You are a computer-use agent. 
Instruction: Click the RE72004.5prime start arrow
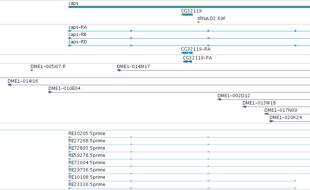70,166
